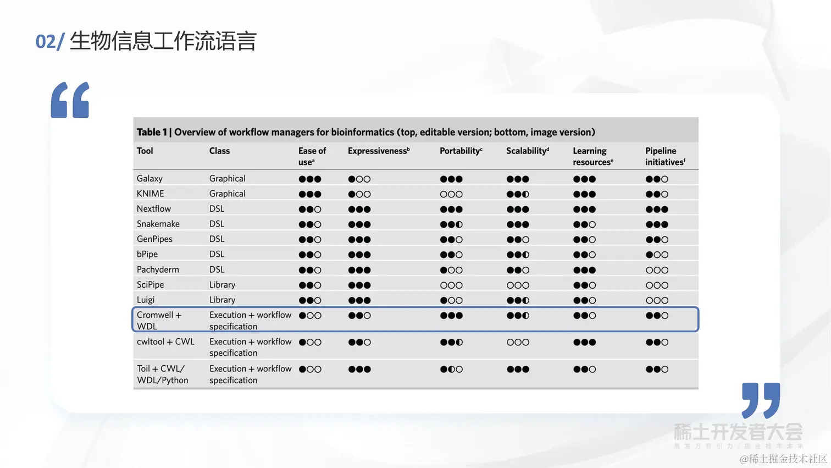Click Graphical class in Galaxy row

coord(228,179)
